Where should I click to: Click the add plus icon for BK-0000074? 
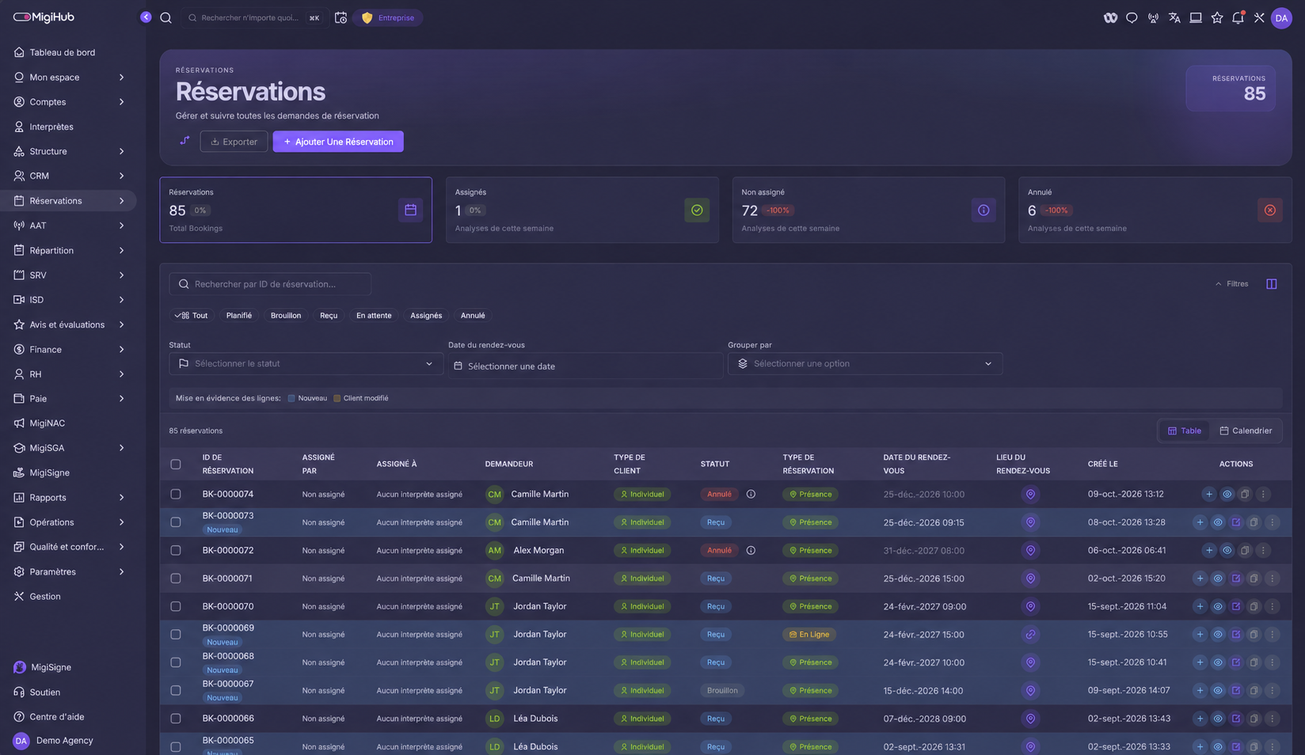[x=1208, y=494]
